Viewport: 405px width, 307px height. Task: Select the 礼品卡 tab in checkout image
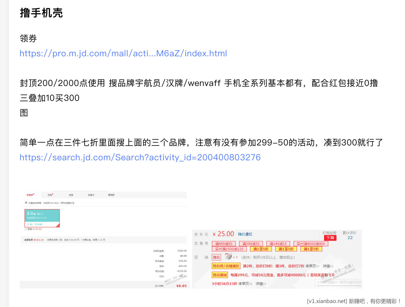[91, 195]
